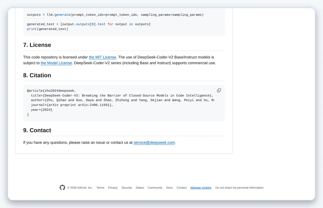Open Terms in the footer
323x208 pixels.
coord(100,188)
